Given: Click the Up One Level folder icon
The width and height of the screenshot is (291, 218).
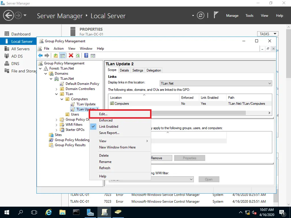Looking at the screenshot, I should coord(55,55).
